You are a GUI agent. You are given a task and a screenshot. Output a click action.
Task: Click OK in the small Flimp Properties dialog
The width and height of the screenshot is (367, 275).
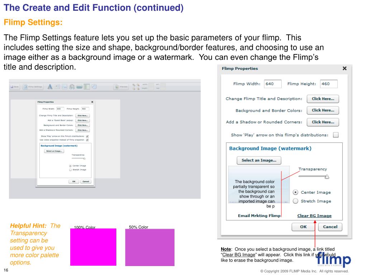tap(74, 182)
